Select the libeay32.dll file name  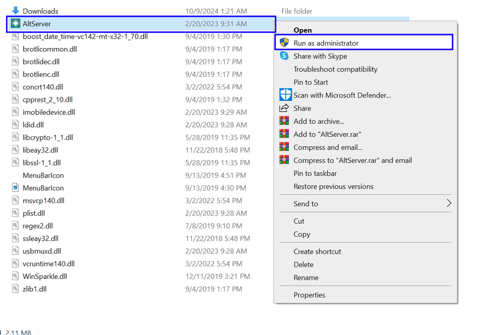pos(40,150)
